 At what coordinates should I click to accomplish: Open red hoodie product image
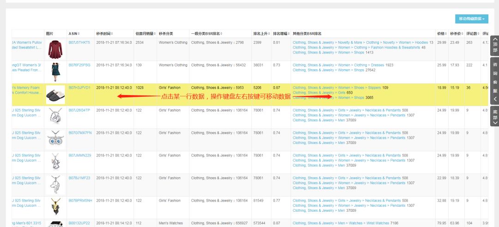click(x=55, y=49)
